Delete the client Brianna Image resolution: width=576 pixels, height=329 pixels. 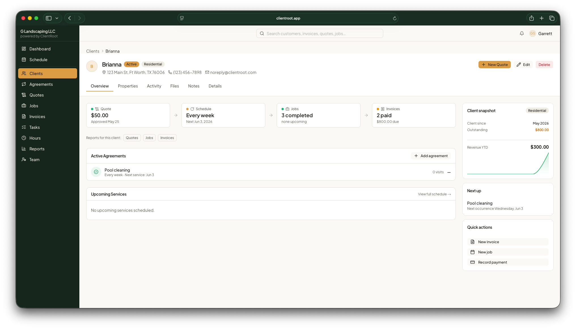coord(544,65)
